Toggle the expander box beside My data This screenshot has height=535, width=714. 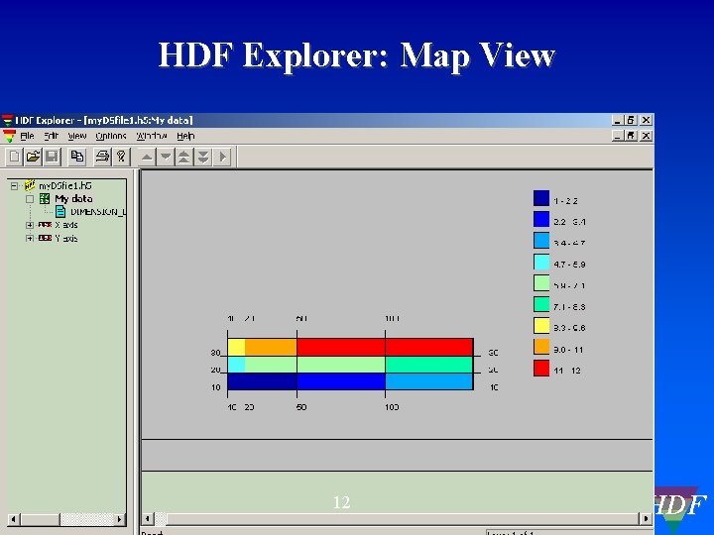(x=30, y=199)
